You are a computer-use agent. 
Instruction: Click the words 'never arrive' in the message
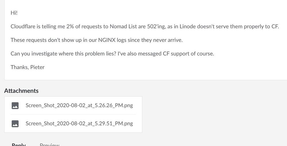click(x=168, y=40)
